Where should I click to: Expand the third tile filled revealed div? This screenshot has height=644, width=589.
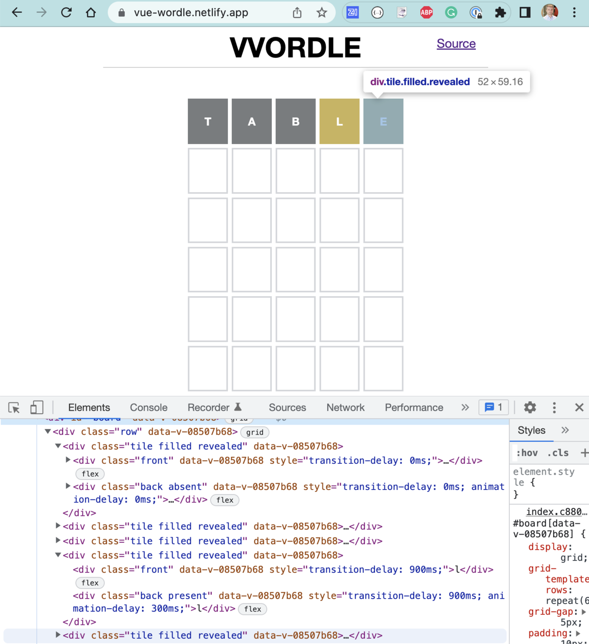[x=58, y=540]
